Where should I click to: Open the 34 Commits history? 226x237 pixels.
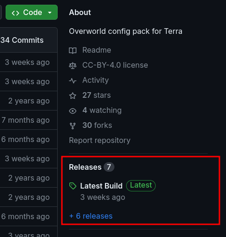click(22, 40)
